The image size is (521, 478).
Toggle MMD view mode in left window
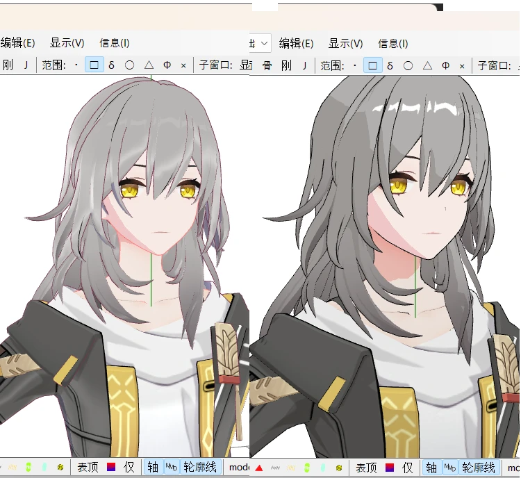pyautogui.click(x=171, y=467)
